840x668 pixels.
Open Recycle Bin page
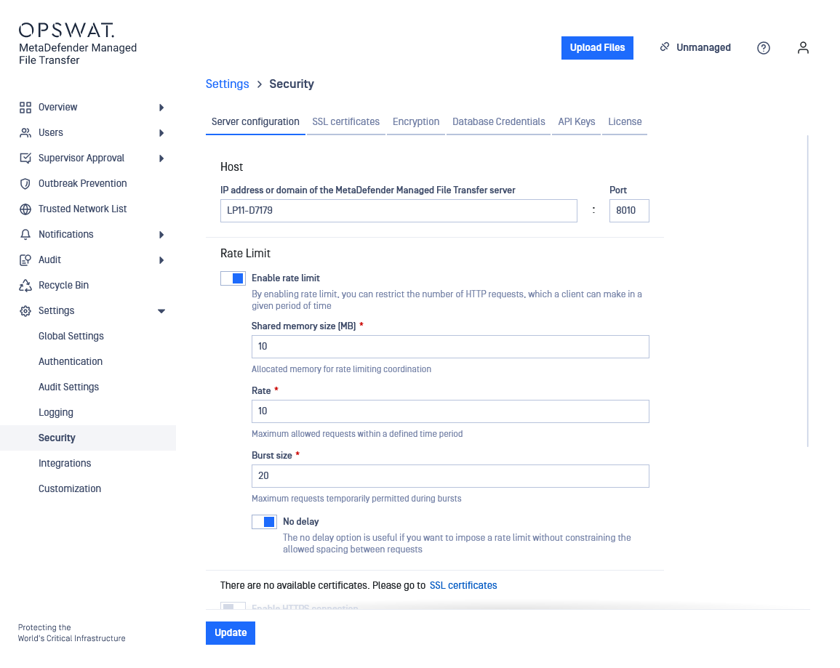click(x=64, y=285)
